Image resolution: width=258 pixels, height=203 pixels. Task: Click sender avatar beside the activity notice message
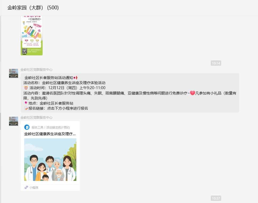[x=14, y=73]
